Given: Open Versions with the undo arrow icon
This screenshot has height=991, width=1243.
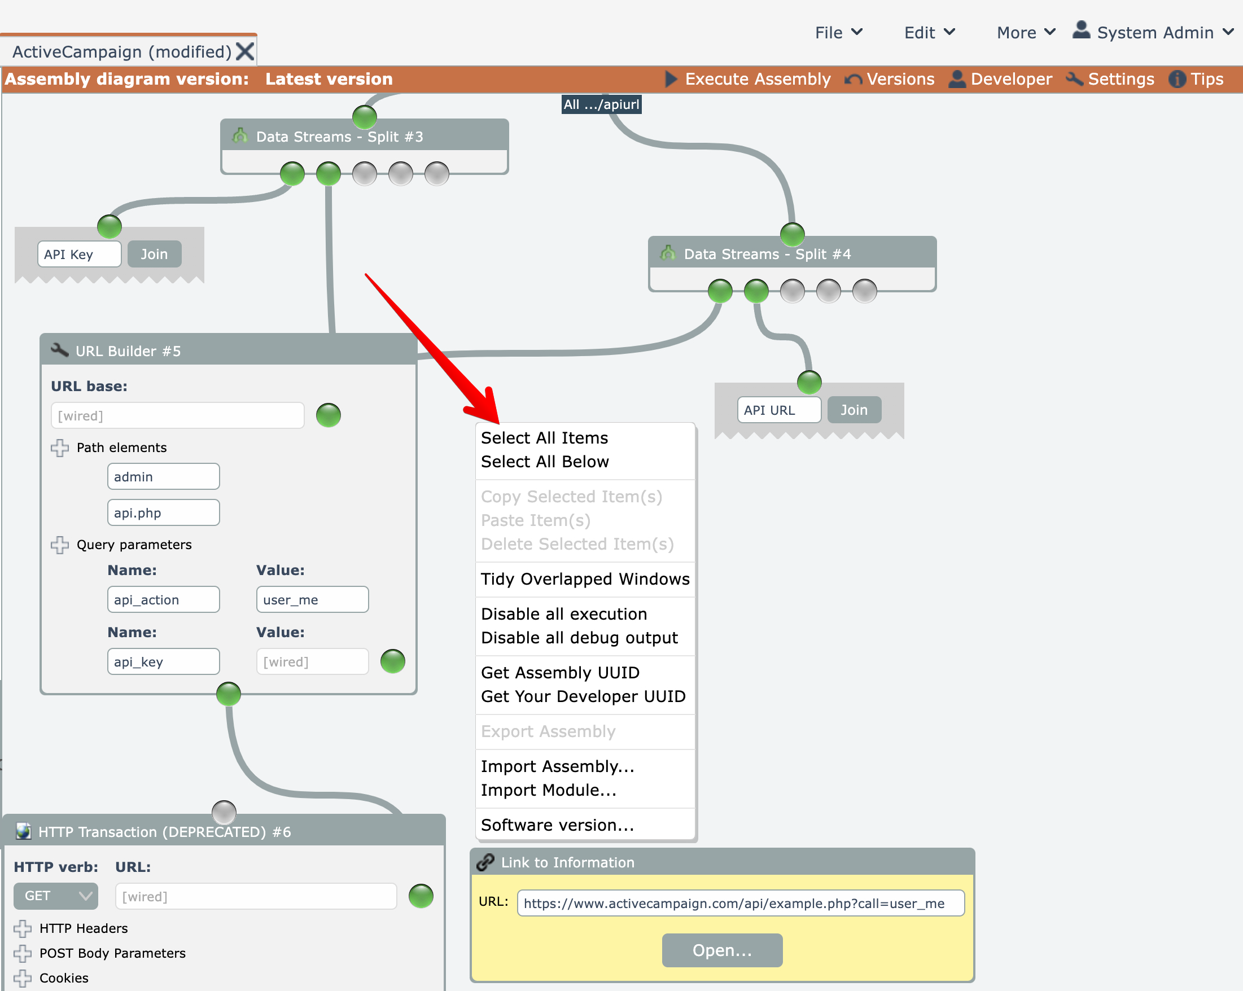Looking at the screenshot, I should click(854, 80).
